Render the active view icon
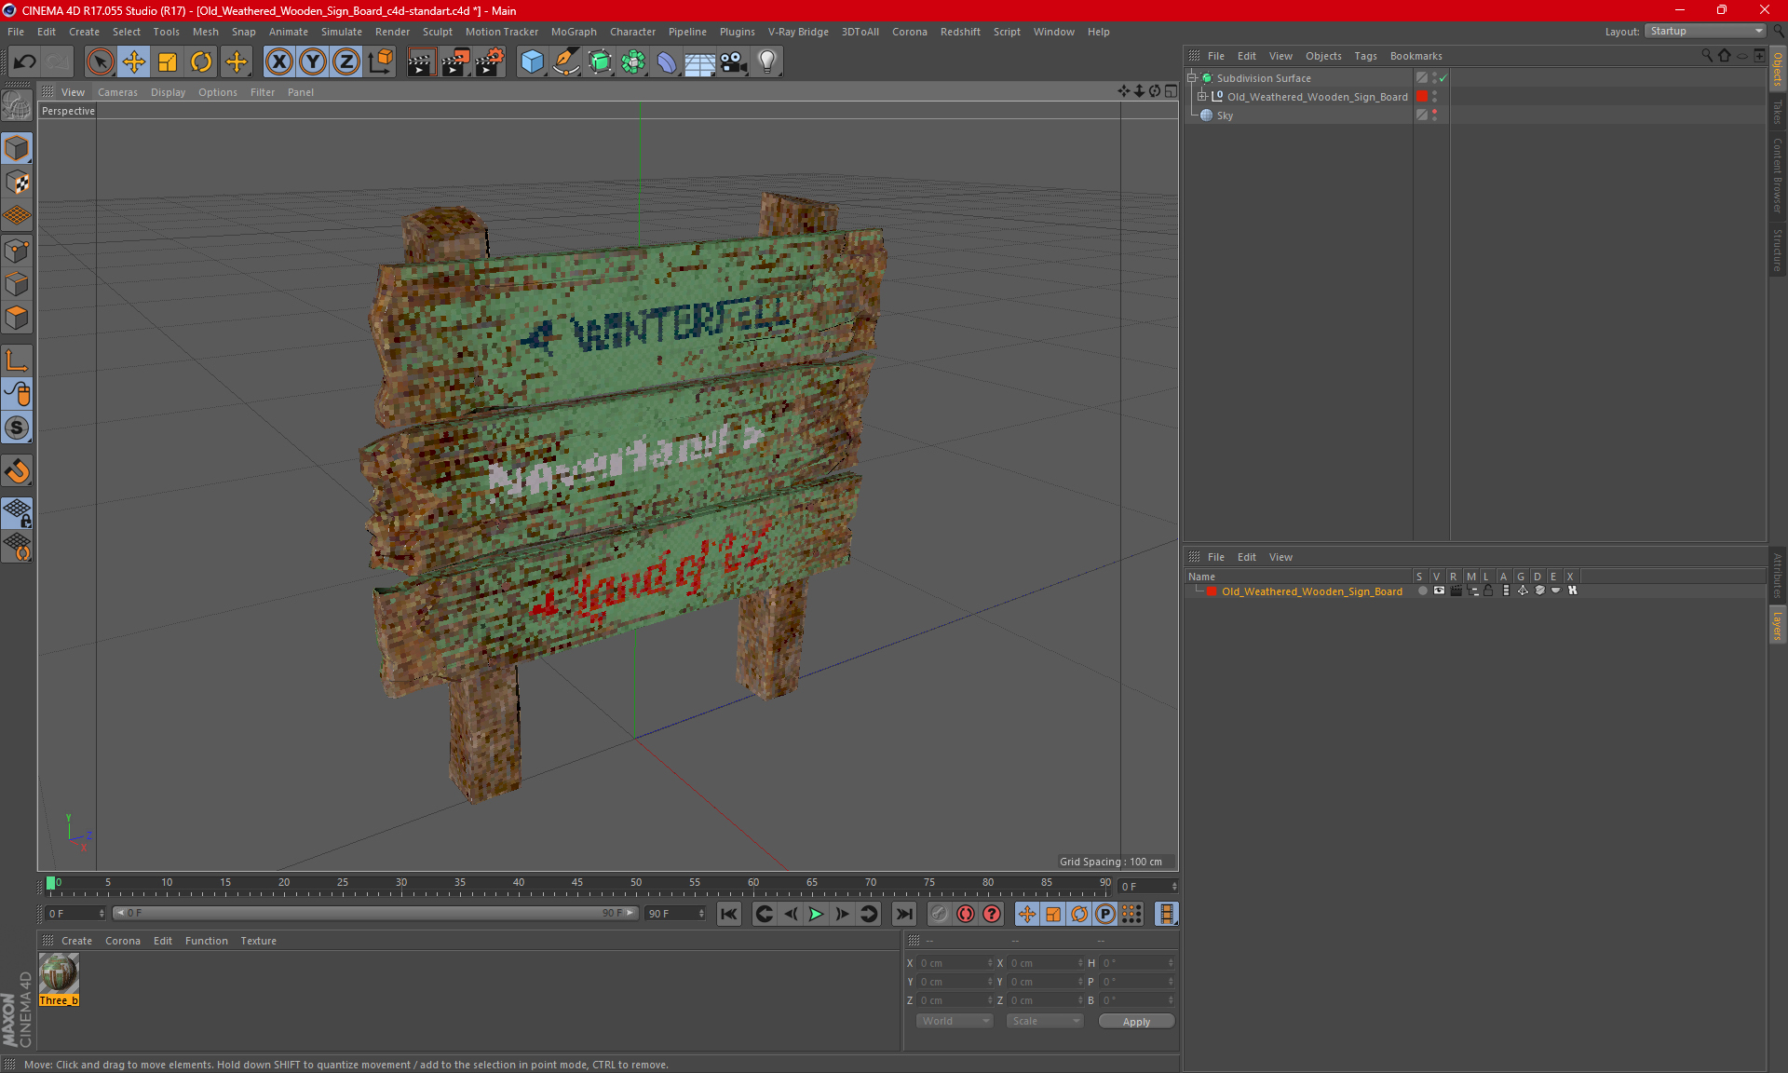 [x=421, y=62]
